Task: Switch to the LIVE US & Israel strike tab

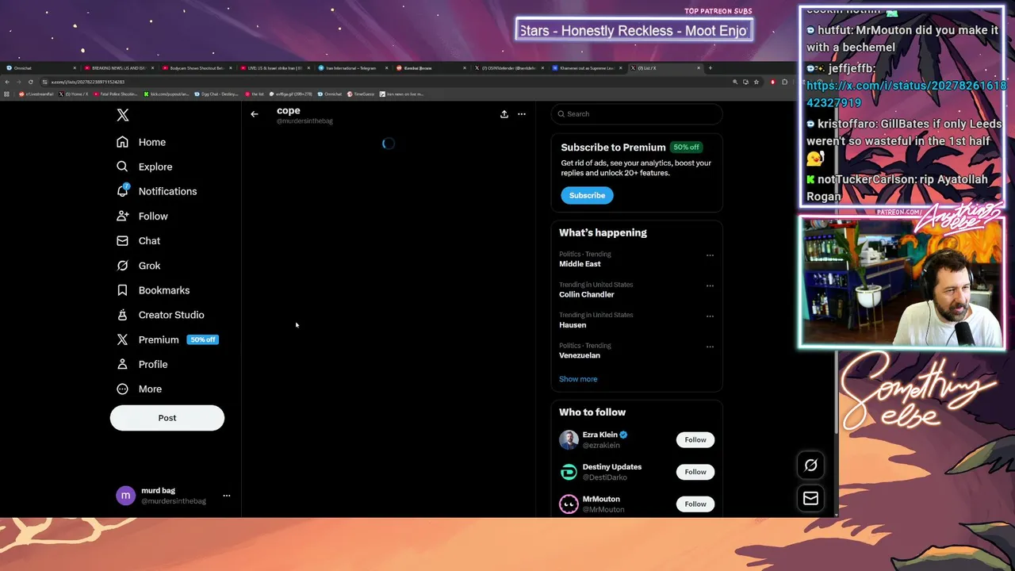Action: (x=274, y=68)
